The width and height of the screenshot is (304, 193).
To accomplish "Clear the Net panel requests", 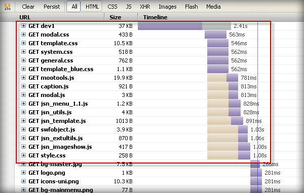I will click(x=28, y=7).
